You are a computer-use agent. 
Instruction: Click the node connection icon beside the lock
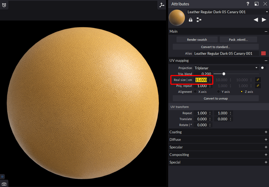[x=199, y=19]
